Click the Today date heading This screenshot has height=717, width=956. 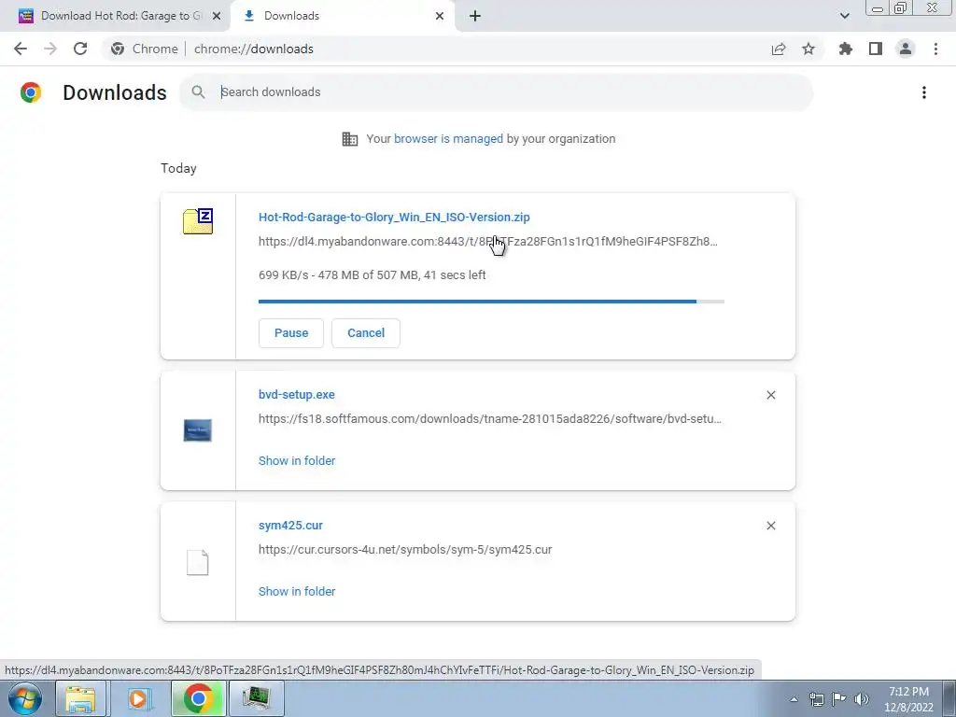pos(178,168)
